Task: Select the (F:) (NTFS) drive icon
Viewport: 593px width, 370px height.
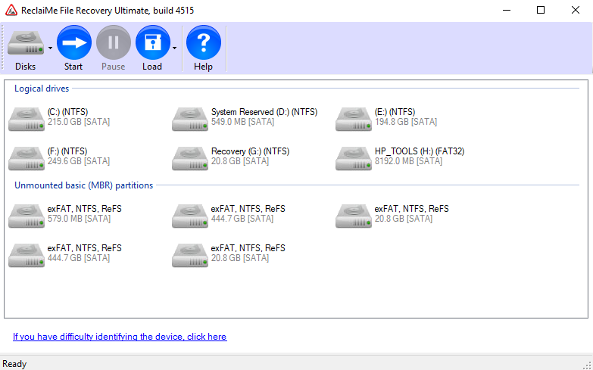Action: tap(27, 158)
